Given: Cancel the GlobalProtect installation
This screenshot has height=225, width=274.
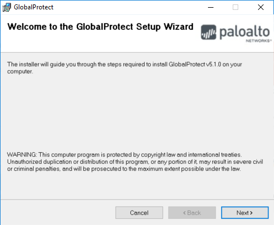Looking at the screenshot, I should (139, 213).
